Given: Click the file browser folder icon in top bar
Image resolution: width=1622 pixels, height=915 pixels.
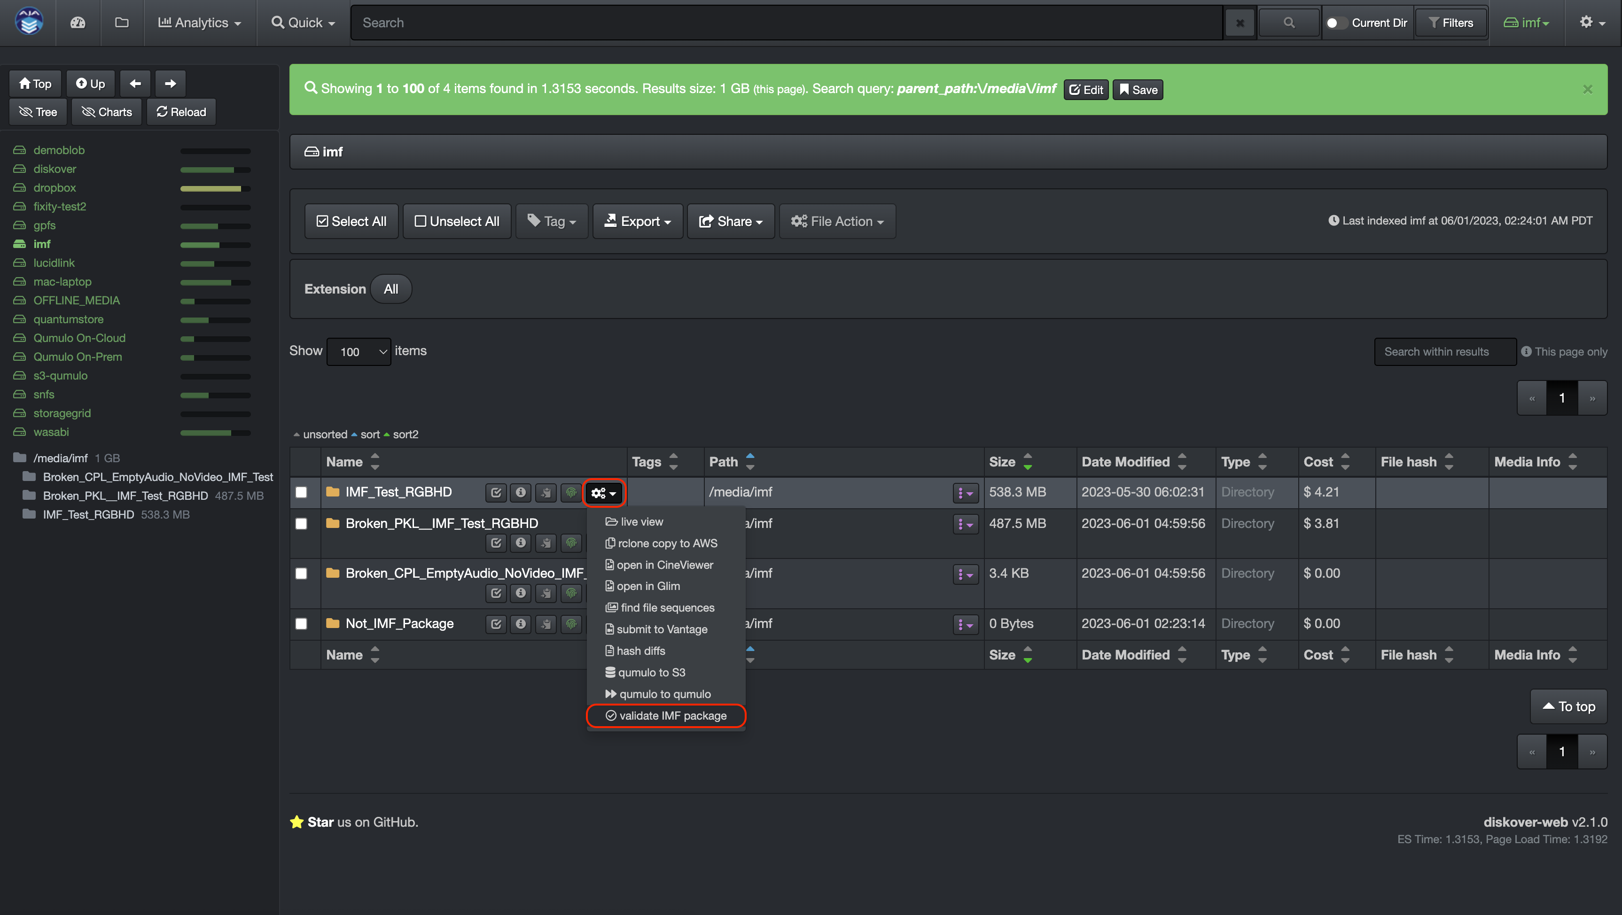Looking at the screenshot, I should [x=121, y=22].
